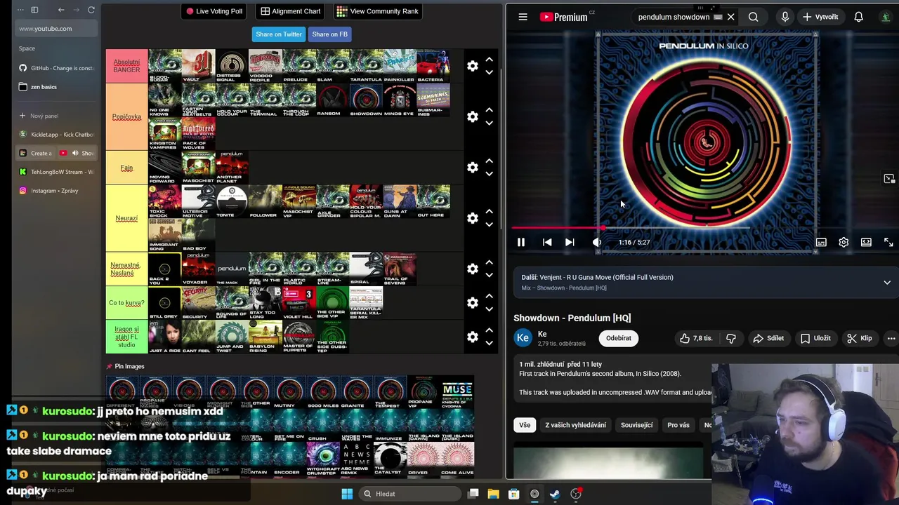Screen dimensions: 899x505
Task: Click the Live Voting Poll button
Action: click(214, 11)
